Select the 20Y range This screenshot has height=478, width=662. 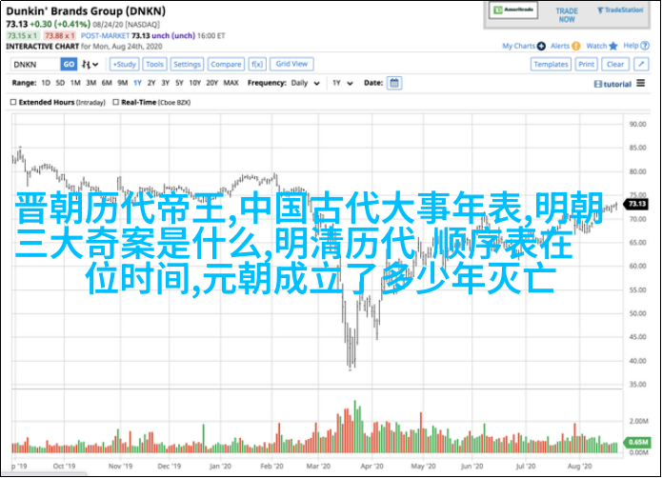(211, 83)
